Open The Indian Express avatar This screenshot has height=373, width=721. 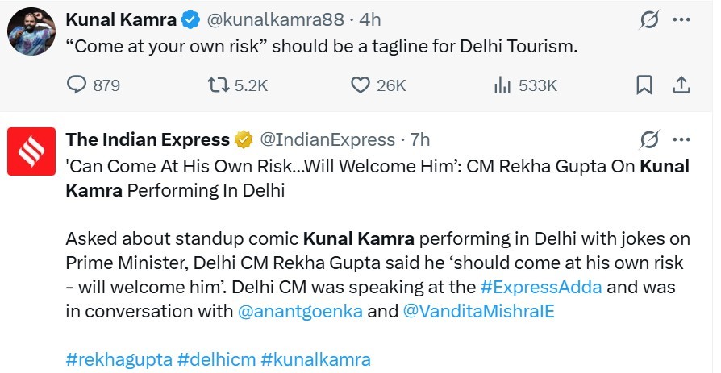coord(31,152)
